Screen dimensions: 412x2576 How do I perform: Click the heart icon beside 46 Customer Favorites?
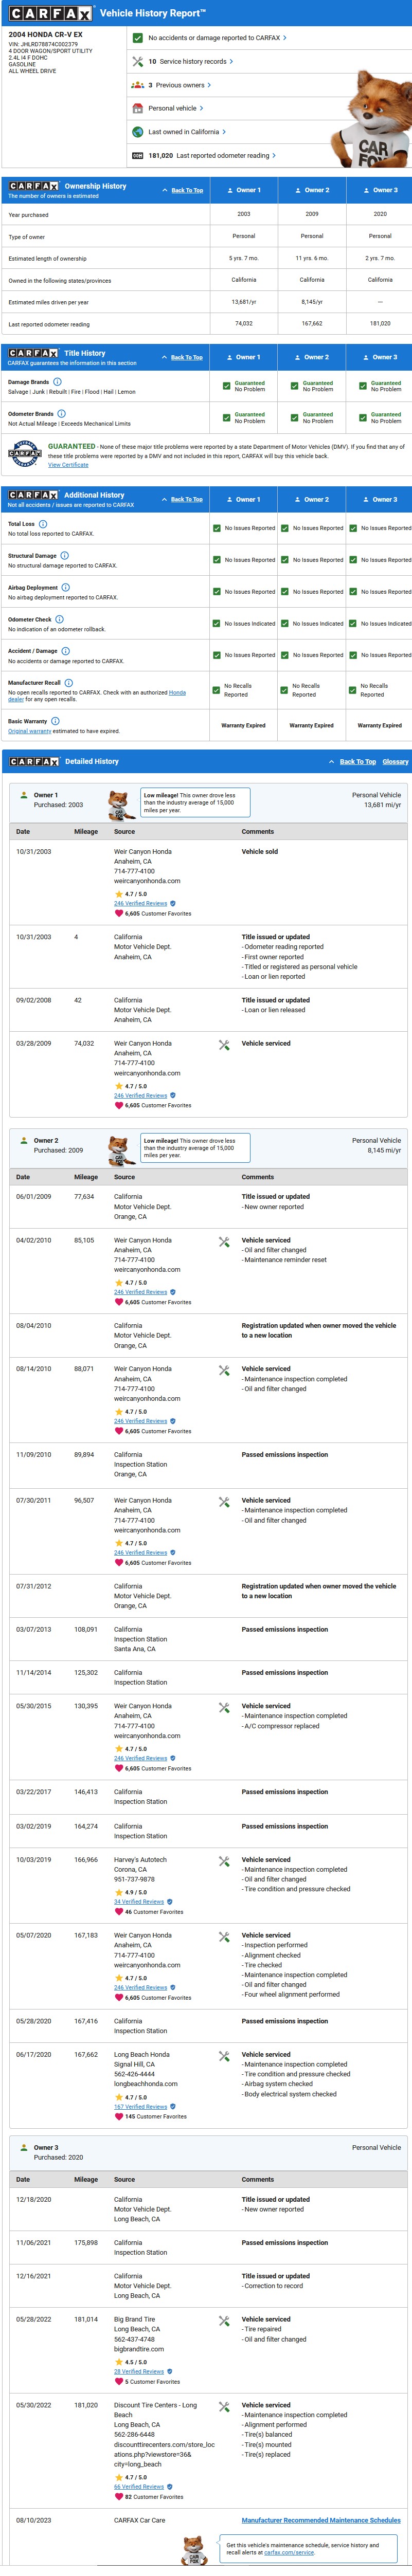tap(118, 1912)
